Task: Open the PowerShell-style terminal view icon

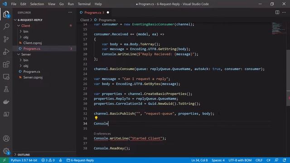Action: coord(6,114)
